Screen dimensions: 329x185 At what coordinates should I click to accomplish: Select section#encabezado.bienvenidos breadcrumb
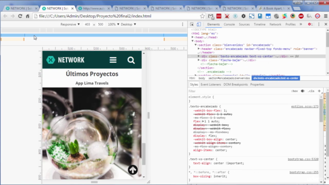[229, 78]
